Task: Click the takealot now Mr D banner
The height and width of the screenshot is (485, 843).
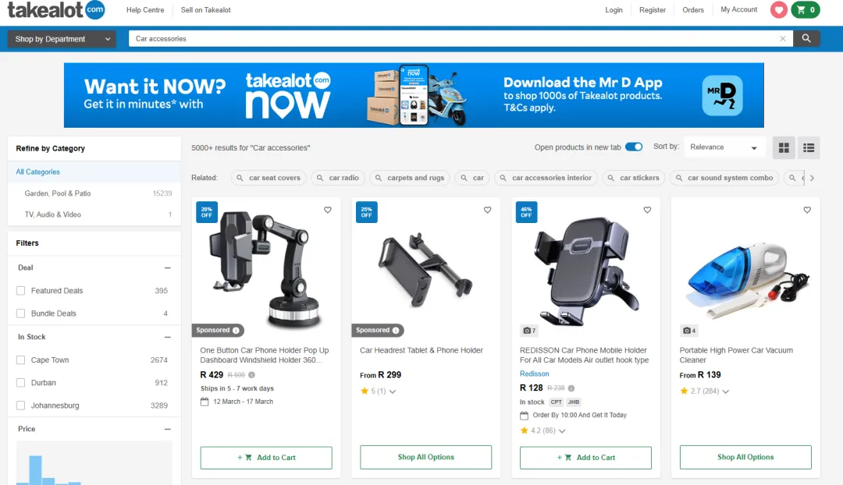Action: click(x=414, y=95)
